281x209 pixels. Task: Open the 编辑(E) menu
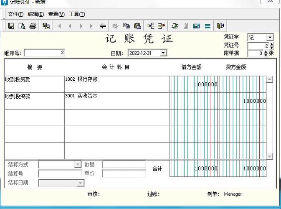(36, 14)
